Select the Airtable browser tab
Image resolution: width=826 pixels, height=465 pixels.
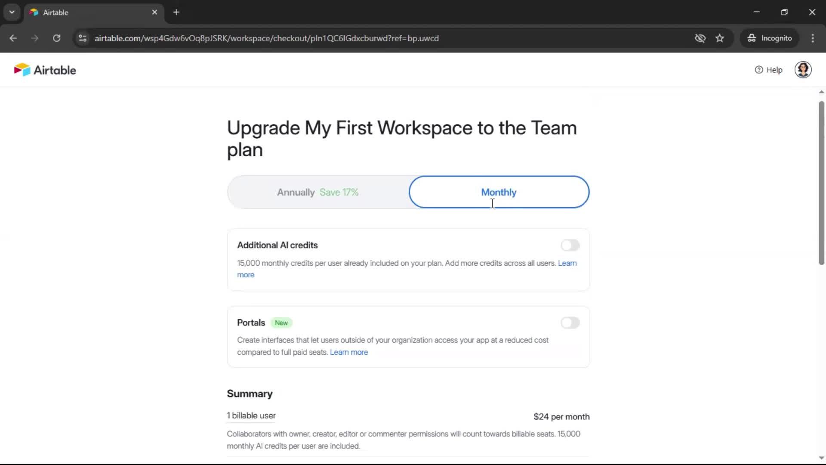click(93, 12)
